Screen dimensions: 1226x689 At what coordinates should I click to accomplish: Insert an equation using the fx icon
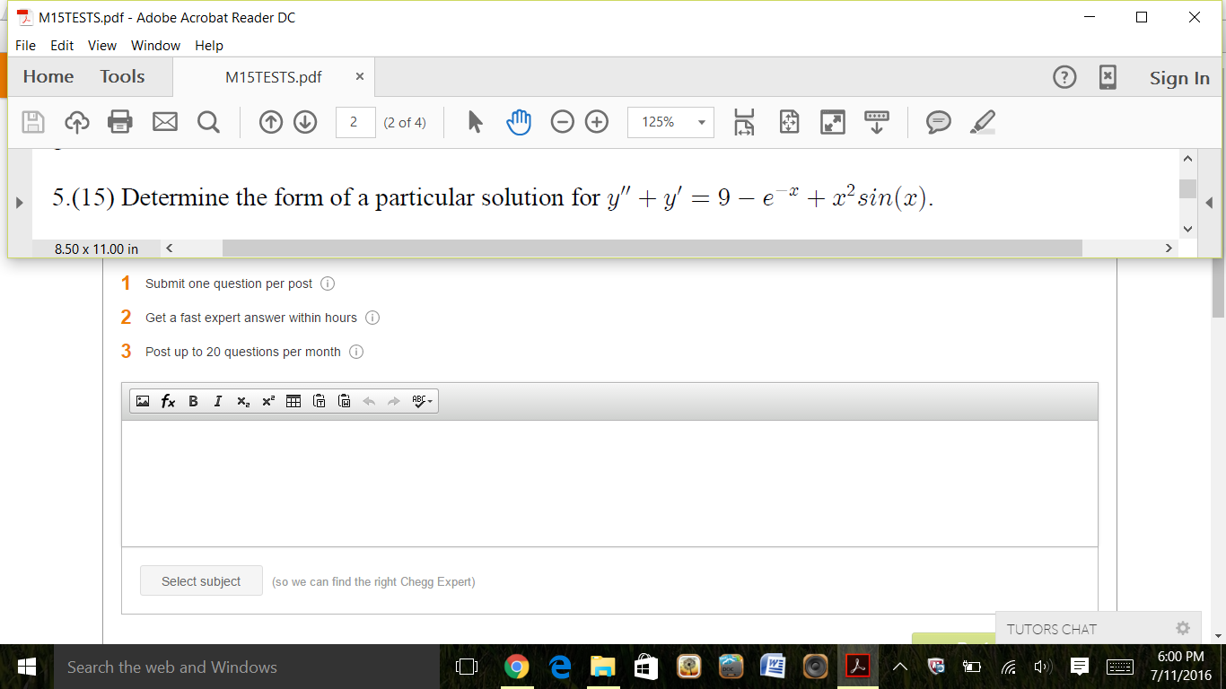click(167, 401)
